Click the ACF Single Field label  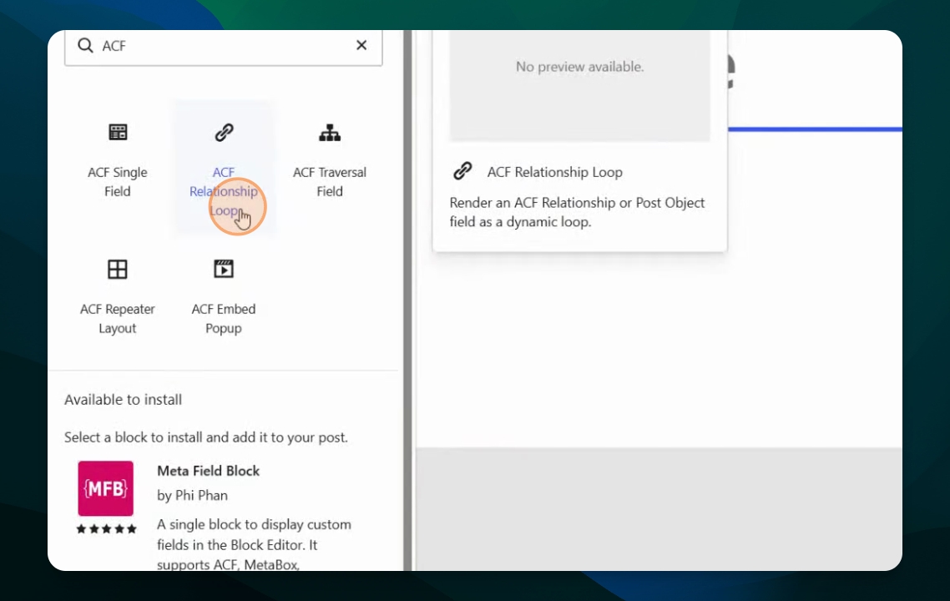(118, 182)
